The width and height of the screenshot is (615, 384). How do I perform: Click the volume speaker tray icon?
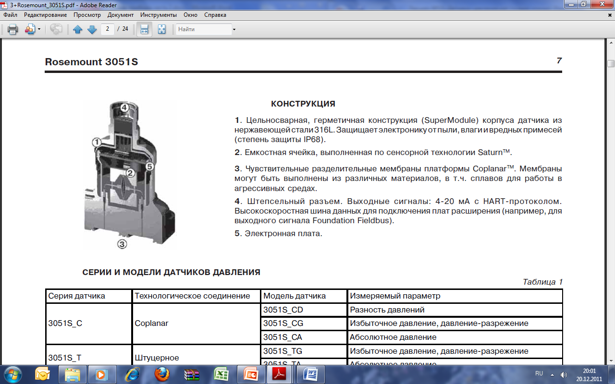click(564, 374)
